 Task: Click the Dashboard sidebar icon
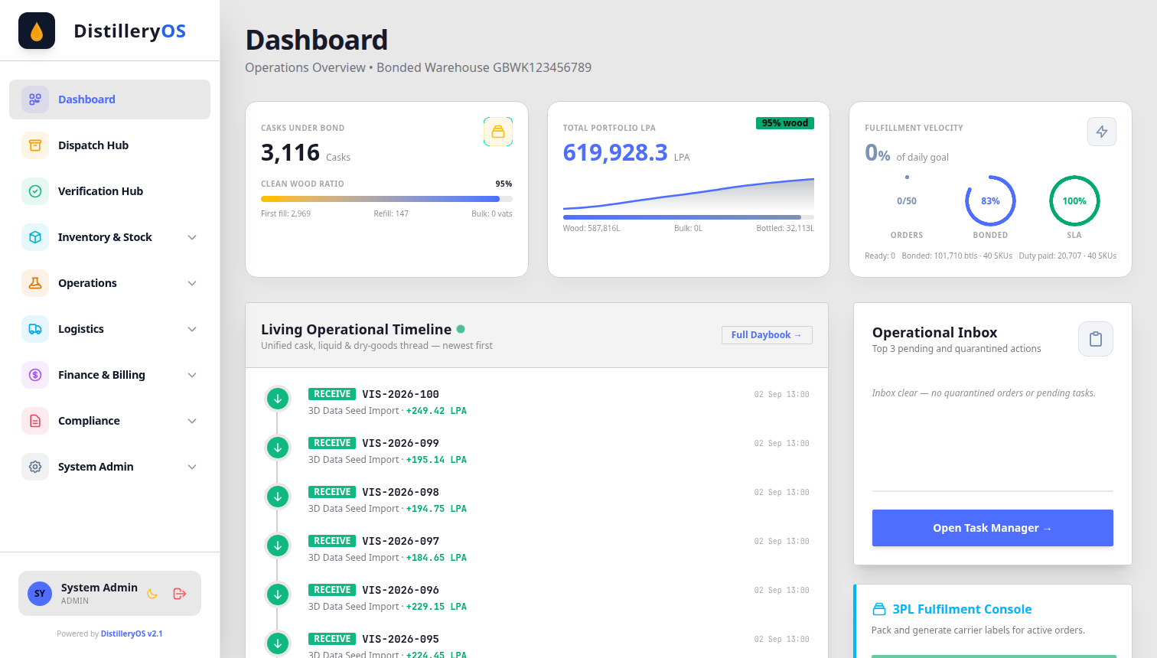[x=35, y=99]
